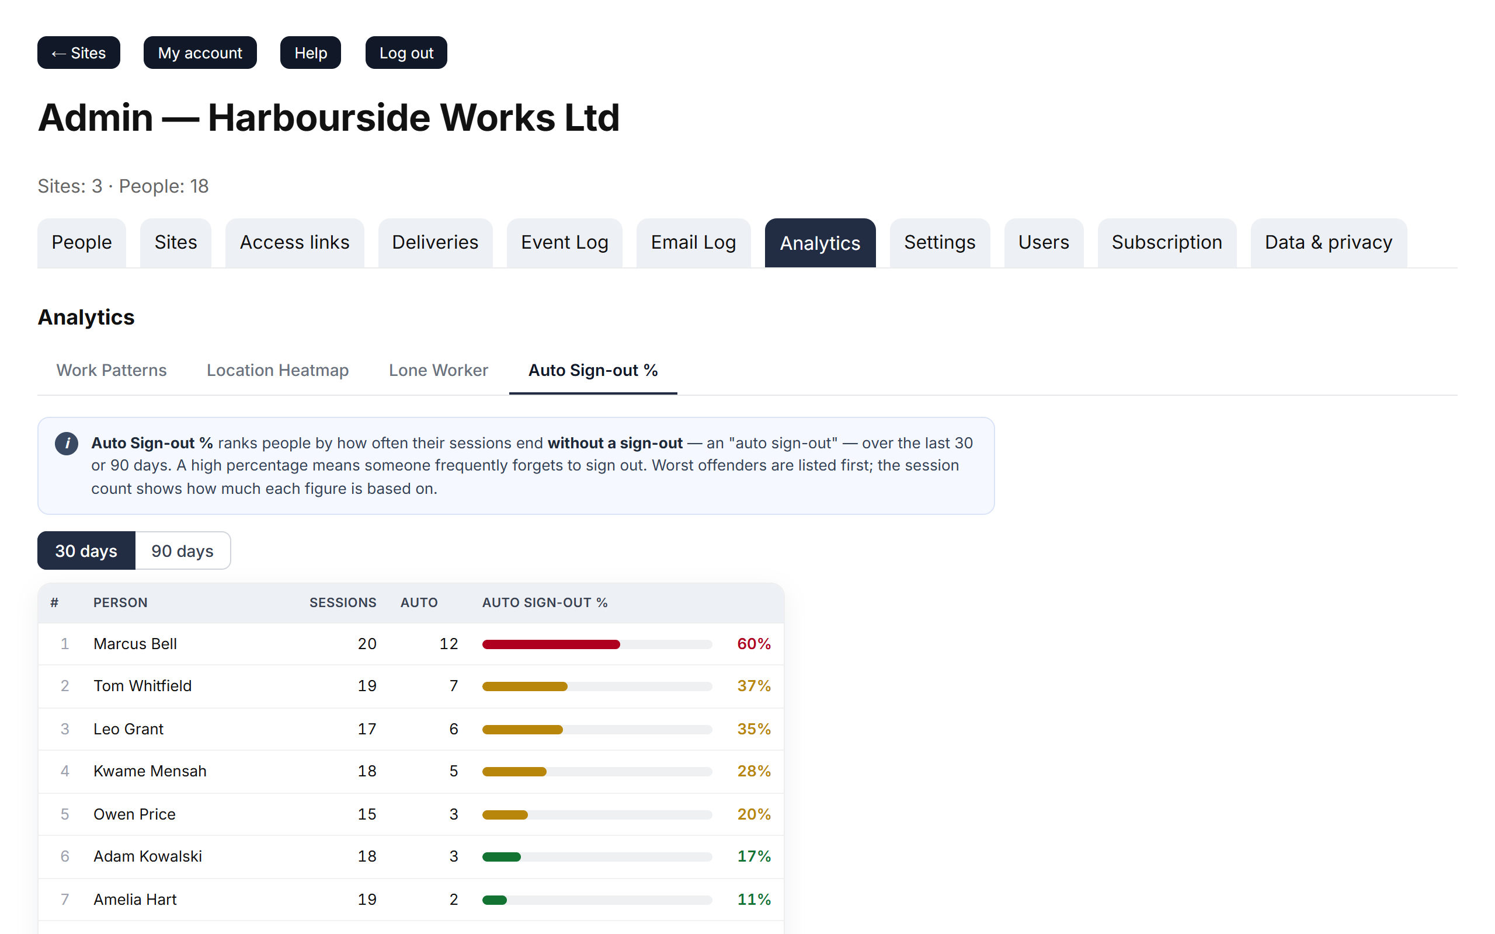Switch the range to 90 days
Image resolution: width=1495 pixels, height=934 pixels.
[x=182, y=550]
